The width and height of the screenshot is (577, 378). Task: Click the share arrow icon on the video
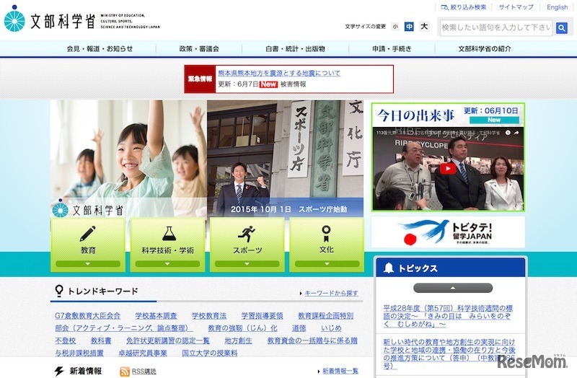516,133
